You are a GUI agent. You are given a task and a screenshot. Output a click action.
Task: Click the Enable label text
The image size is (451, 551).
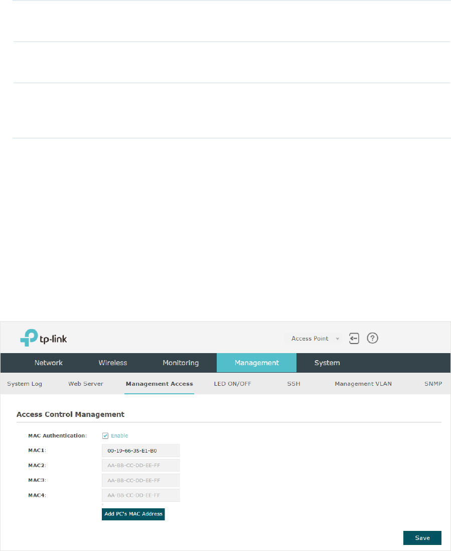pos(120,436)
